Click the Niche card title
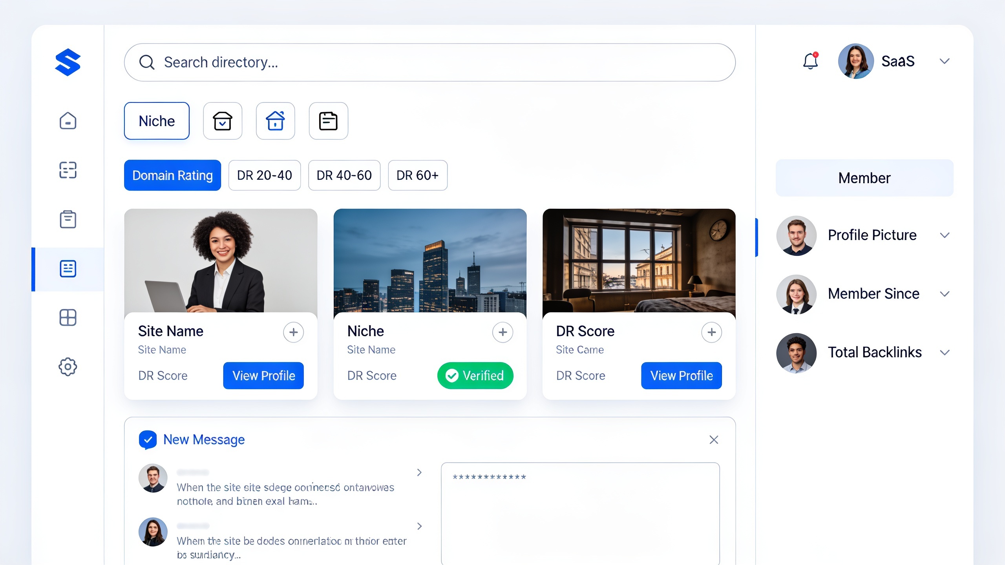 tap(365, 331)
